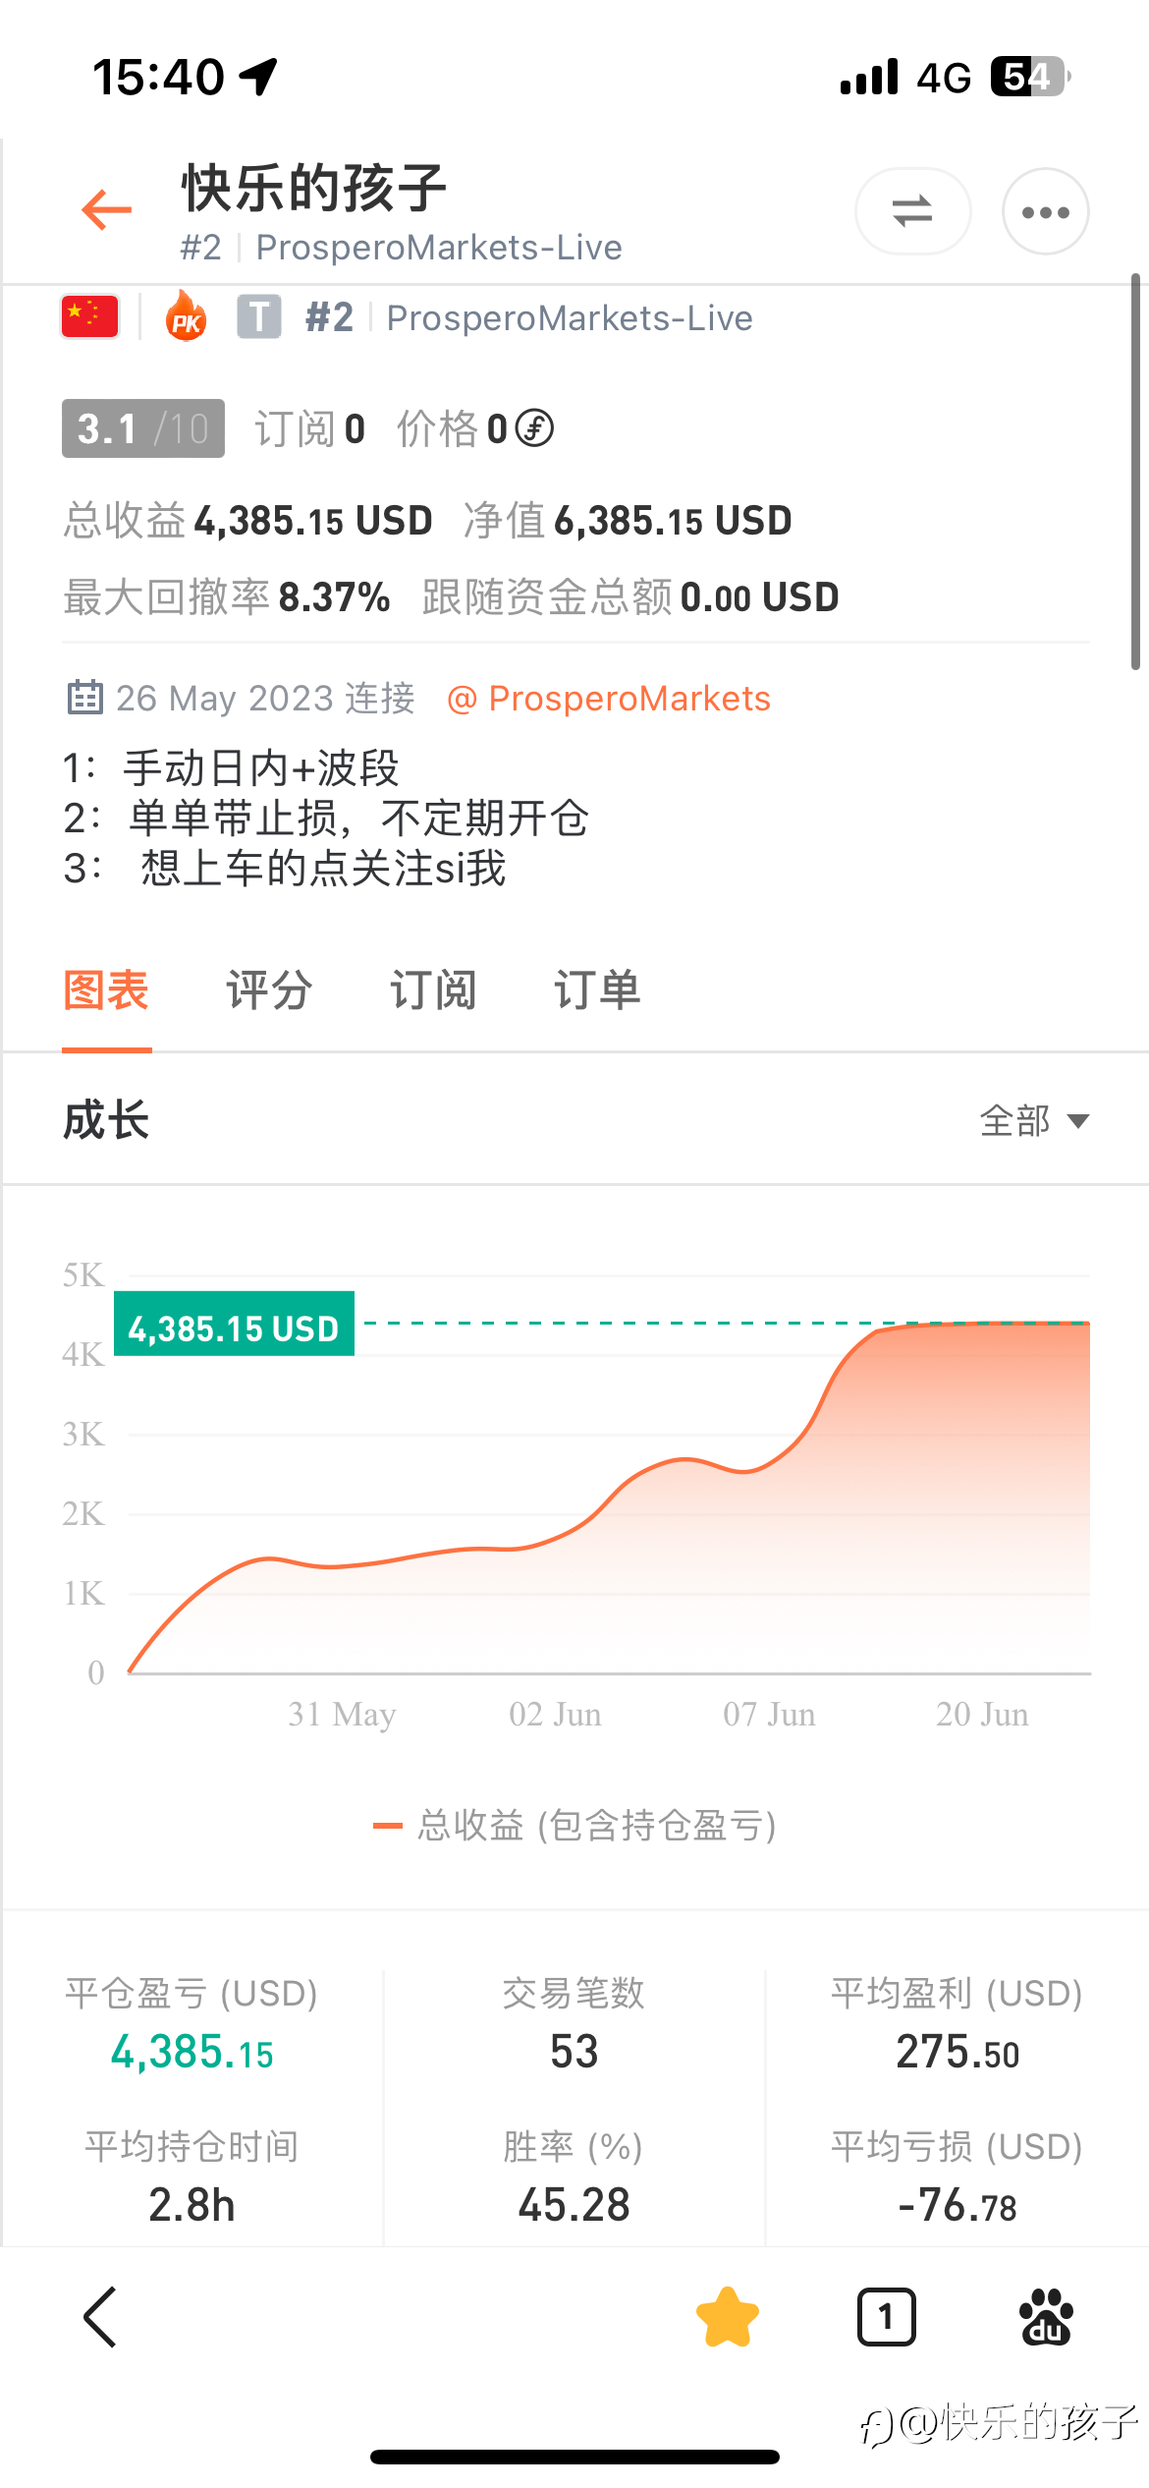Image resolution: width=1149 pixels, height=2488 pixels.
Task: Toggle the 总收益 chart legend series
Action: click(x=574, y=1826)
